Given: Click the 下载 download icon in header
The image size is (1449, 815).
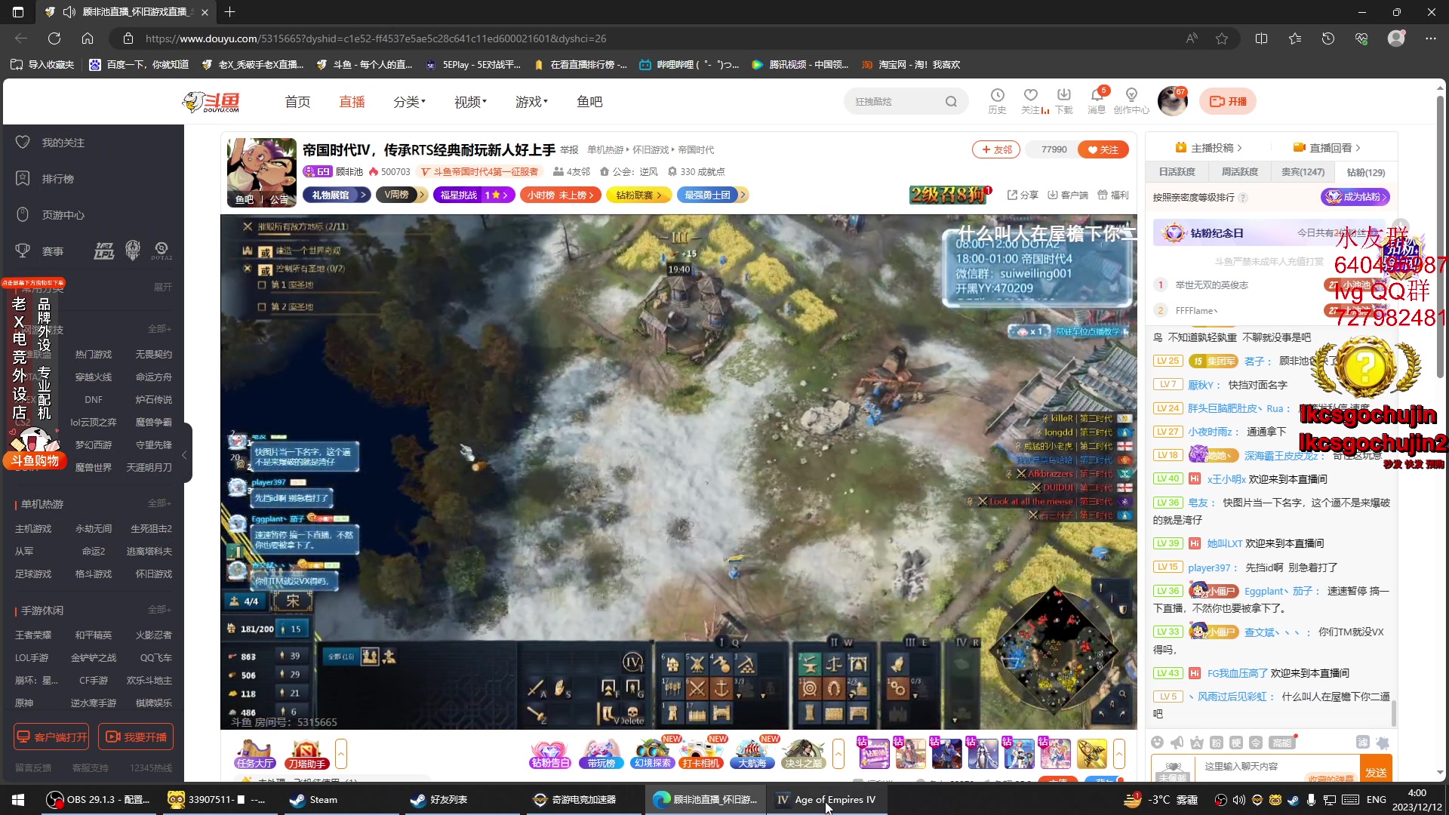Looking at the screenshot, I should click(1063, 96).
